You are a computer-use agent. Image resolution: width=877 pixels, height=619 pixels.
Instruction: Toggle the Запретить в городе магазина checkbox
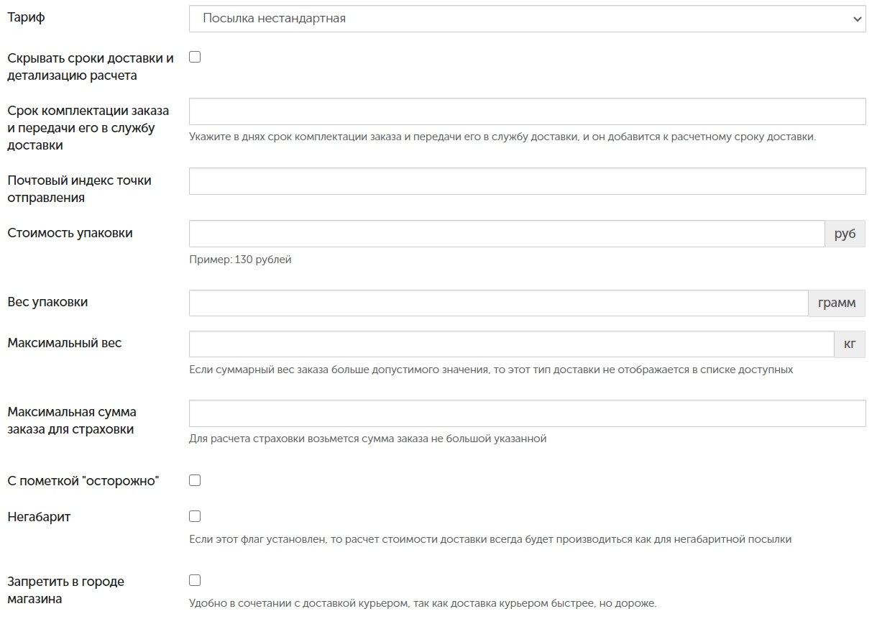(195, 580)
